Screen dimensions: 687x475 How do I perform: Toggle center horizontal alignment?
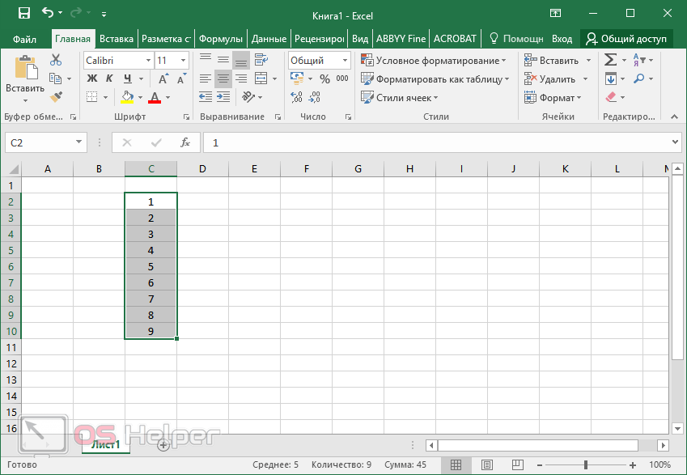coord(223,79)
